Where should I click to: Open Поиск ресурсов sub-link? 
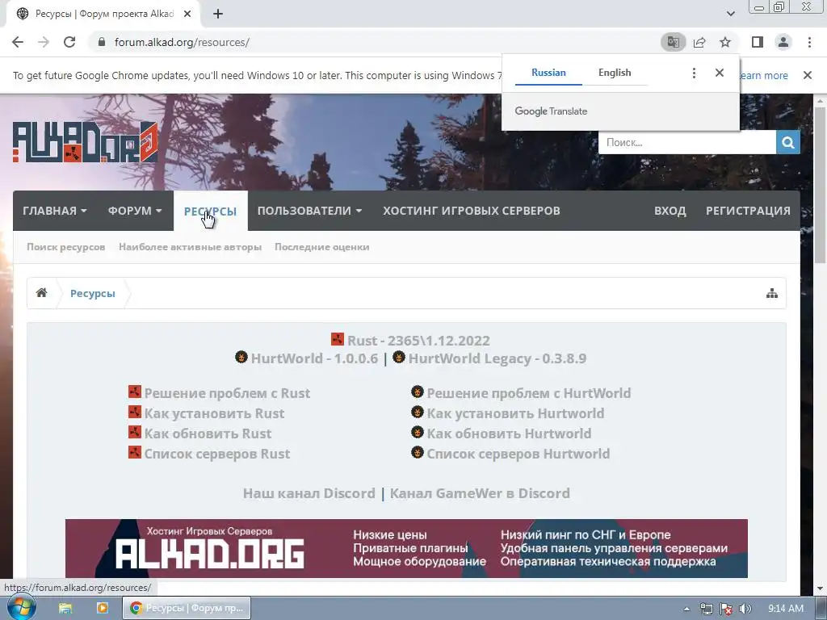point(66,247)
